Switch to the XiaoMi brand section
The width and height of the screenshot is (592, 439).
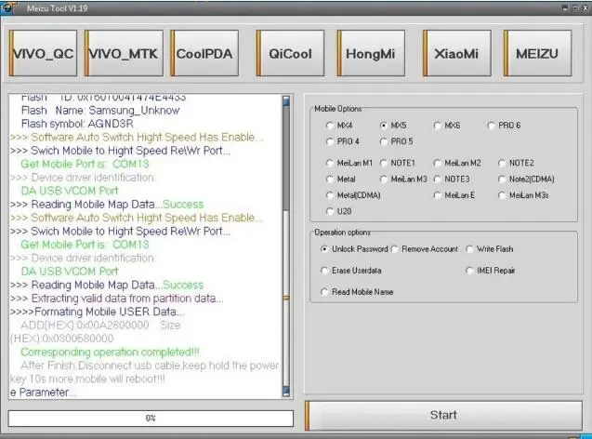click(457, 53)
